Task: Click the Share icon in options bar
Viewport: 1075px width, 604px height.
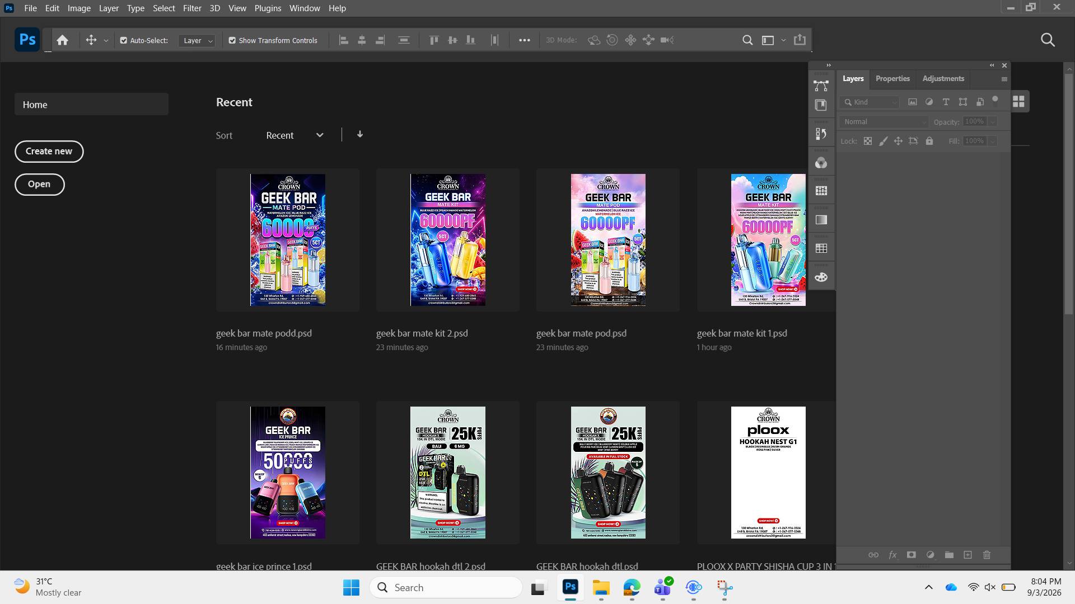Action: point(800,40)
